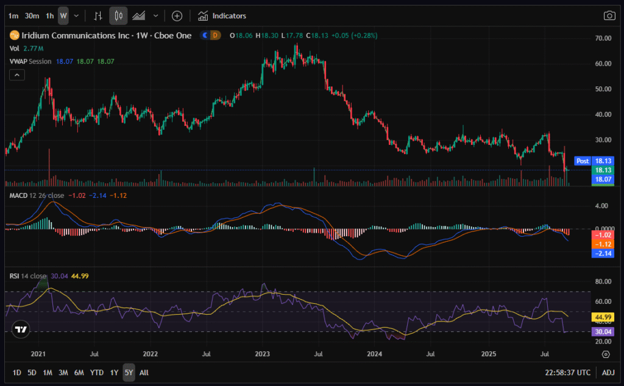Toggle the moon extended-hours session indicator
The height and width of the screenshot is (386, 624).
pos(204,35)
